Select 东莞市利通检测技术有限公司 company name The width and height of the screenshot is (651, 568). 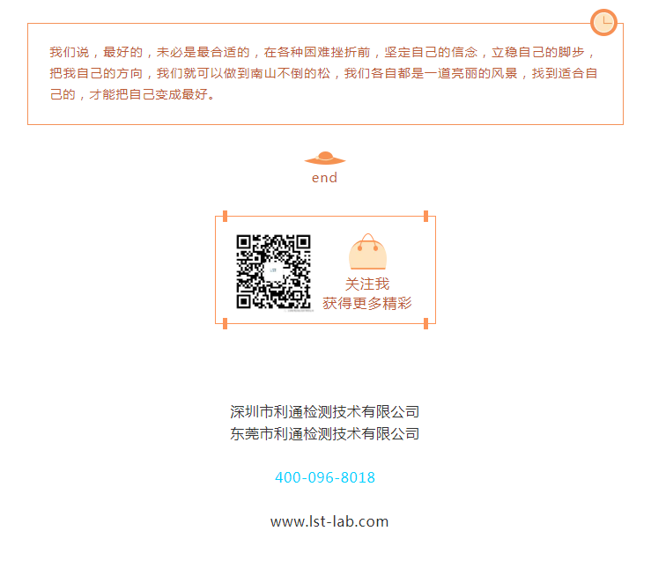[325, 434]
